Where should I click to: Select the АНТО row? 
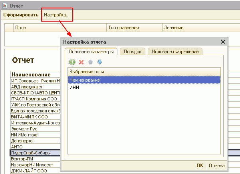pos(35,147)
